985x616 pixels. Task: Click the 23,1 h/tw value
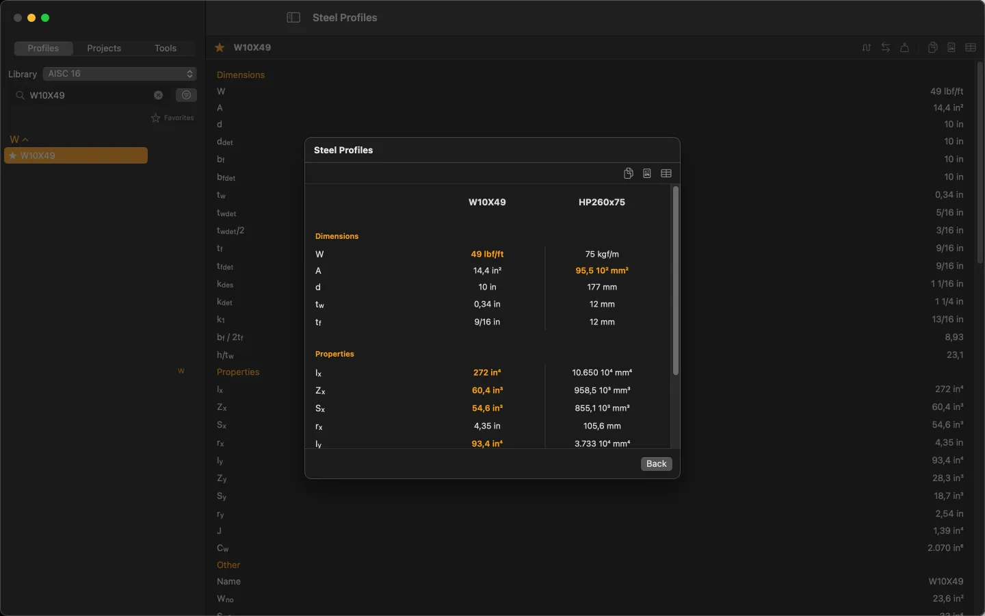pyautogui.click(x=955, y=355)
